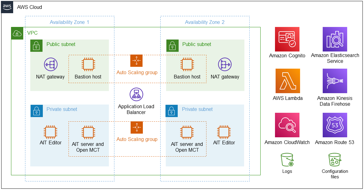This screenshot has width=364, height=190.
Task: Click the 'AWS Cloud' label
Action: [x=29, y=7]
